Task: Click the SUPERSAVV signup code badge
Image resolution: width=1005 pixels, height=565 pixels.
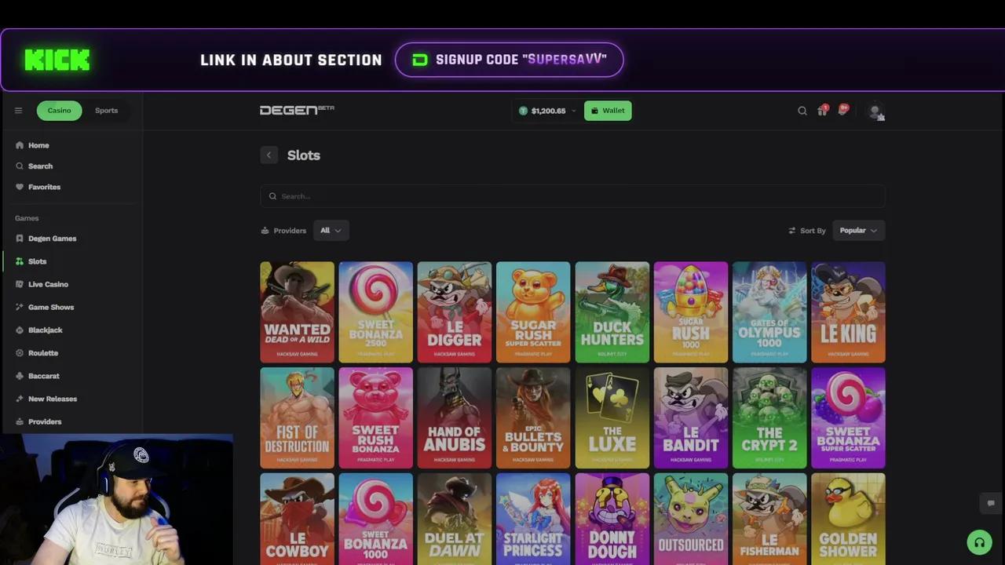Action: [x=510, y=60]
